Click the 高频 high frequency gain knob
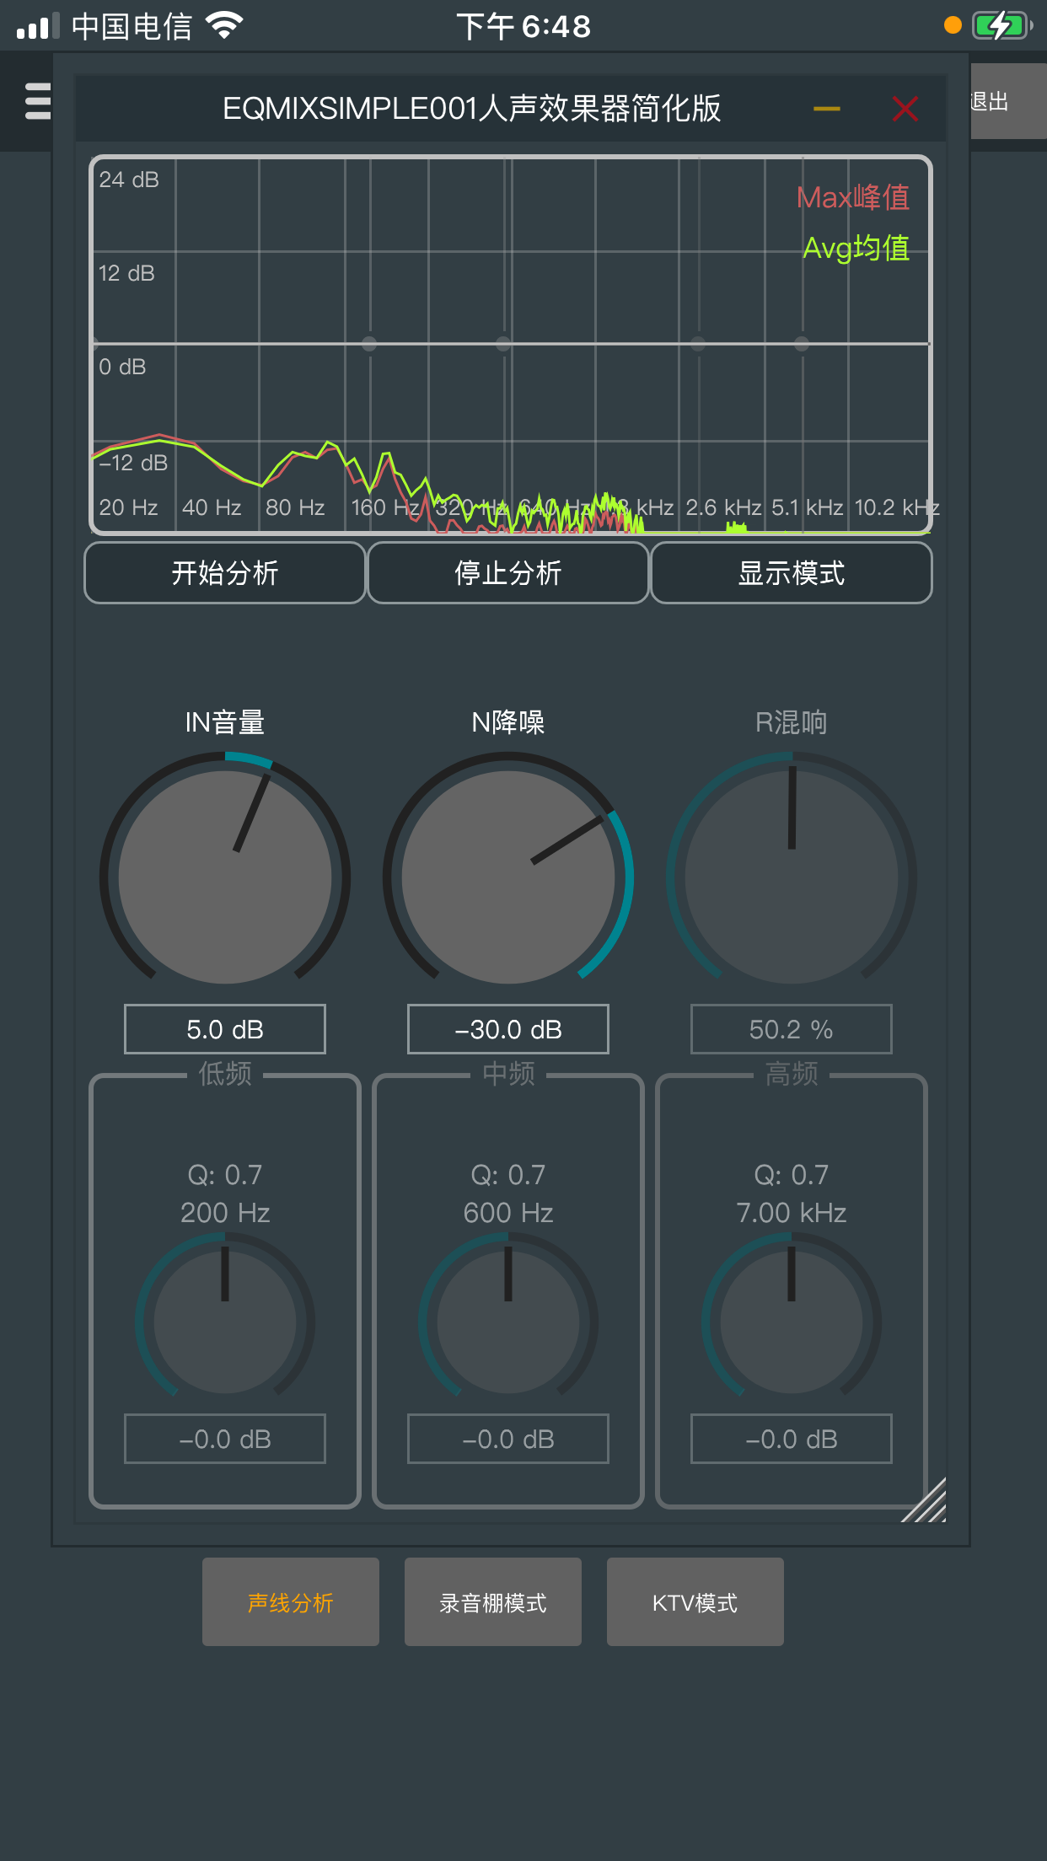The image size is (1047, 1861). coord(792,1322)
